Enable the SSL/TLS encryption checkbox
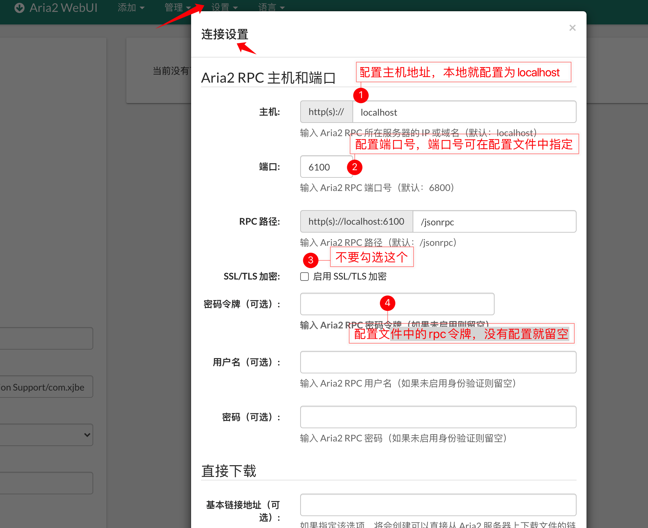The width and height of the screenshot is (648, 528). 304,277
